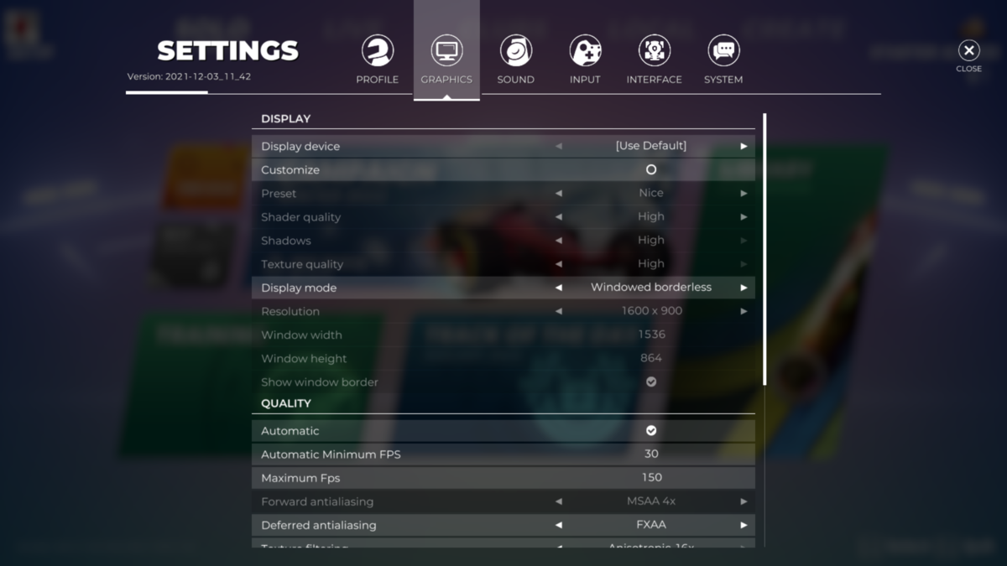Screen dimensions: 1007x566
Task: Switch to the INTERFACE tab label
Action: (654, 80)
